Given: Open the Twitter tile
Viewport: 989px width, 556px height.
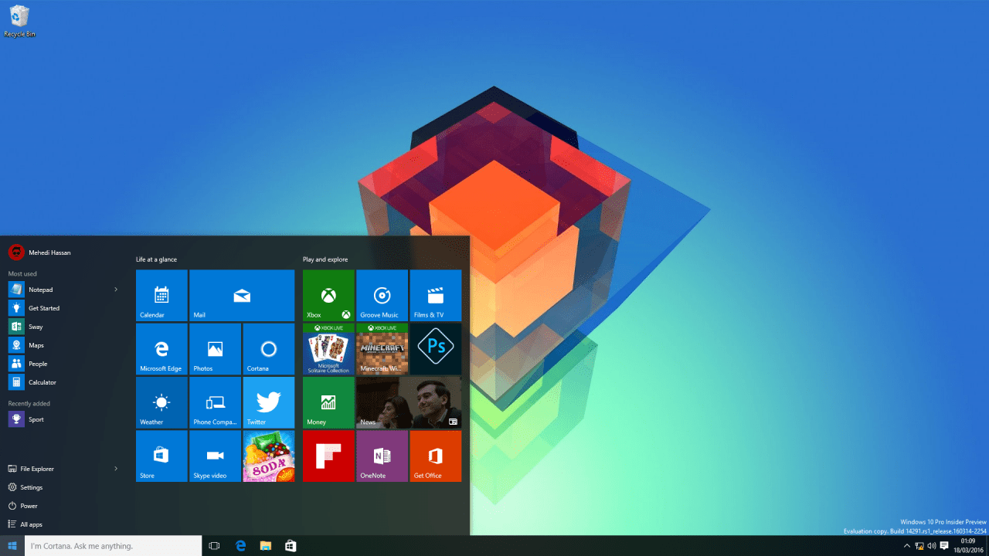Looking at the screenshot, I should coord(268,402).
